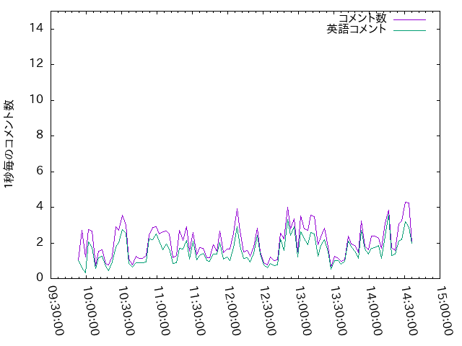This screenshot has height=346, width=462.
Task: Click the y-axis tick label 8
Action: pyautogui.click(x=40, y=136)
